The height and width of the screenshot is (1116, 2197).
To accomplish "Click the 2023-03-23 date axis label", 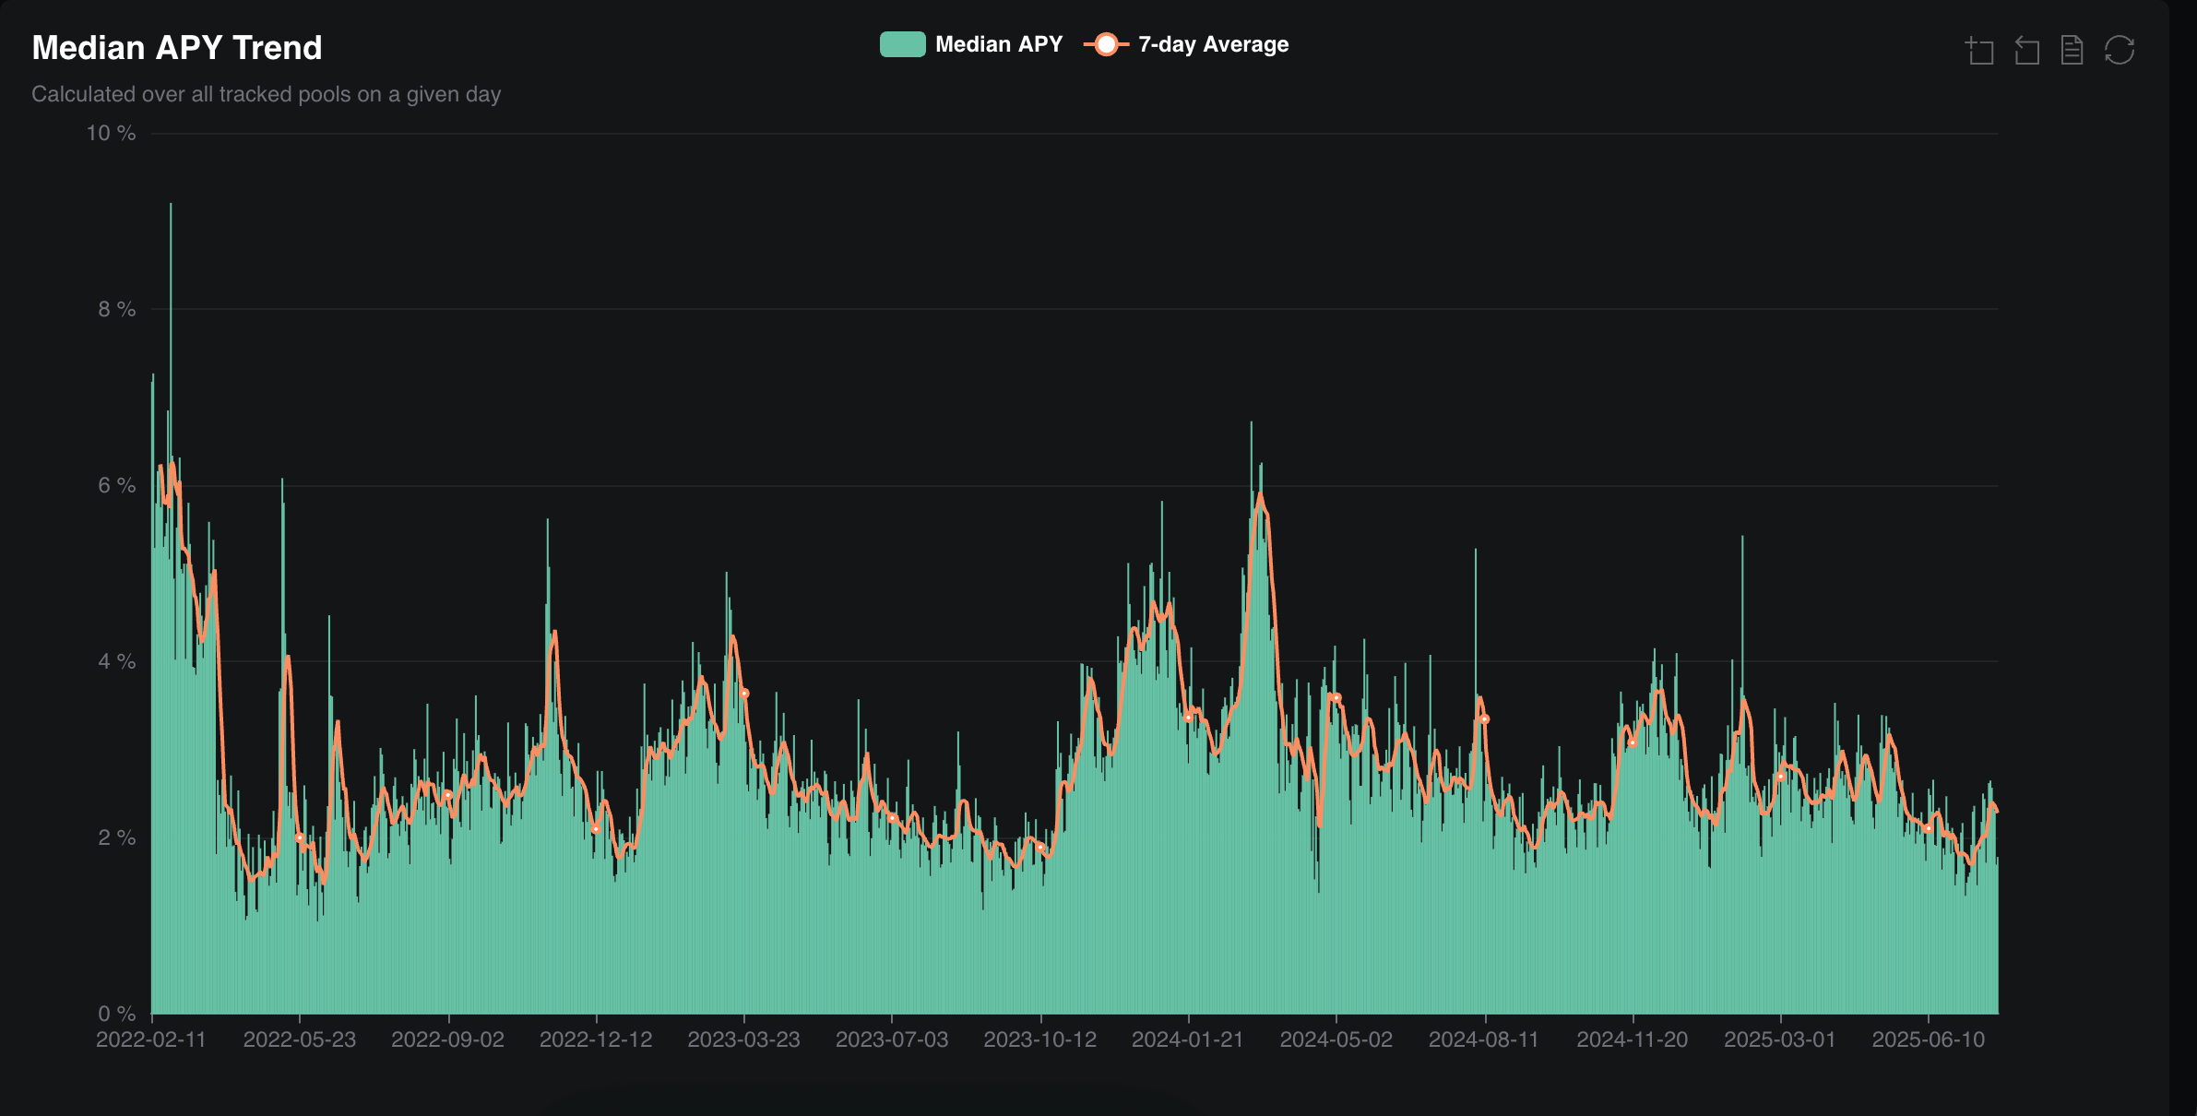I will pyautogui.click(x=743, y=1039).
